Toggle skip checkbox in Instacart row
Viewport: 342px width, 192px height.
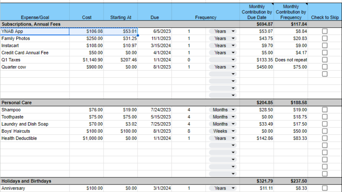tap(325, 45)
